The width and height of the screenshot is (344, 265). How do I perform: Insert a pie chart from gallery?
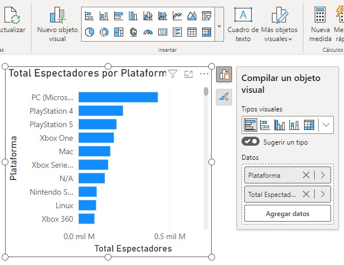[x=89, y=32]
